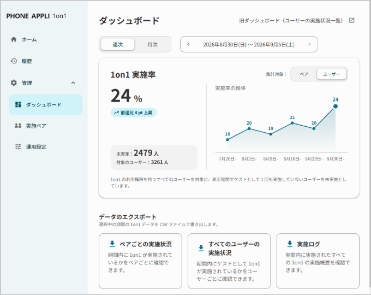Click the date range 2026年8月30日 field
The width and height of the screenshot is (371, 295).
point(249,44)
